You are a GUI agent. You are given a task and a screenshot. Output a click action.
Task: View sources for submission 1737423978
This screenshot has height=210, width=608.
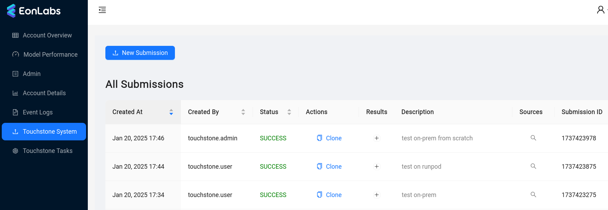tap(533, 138)
